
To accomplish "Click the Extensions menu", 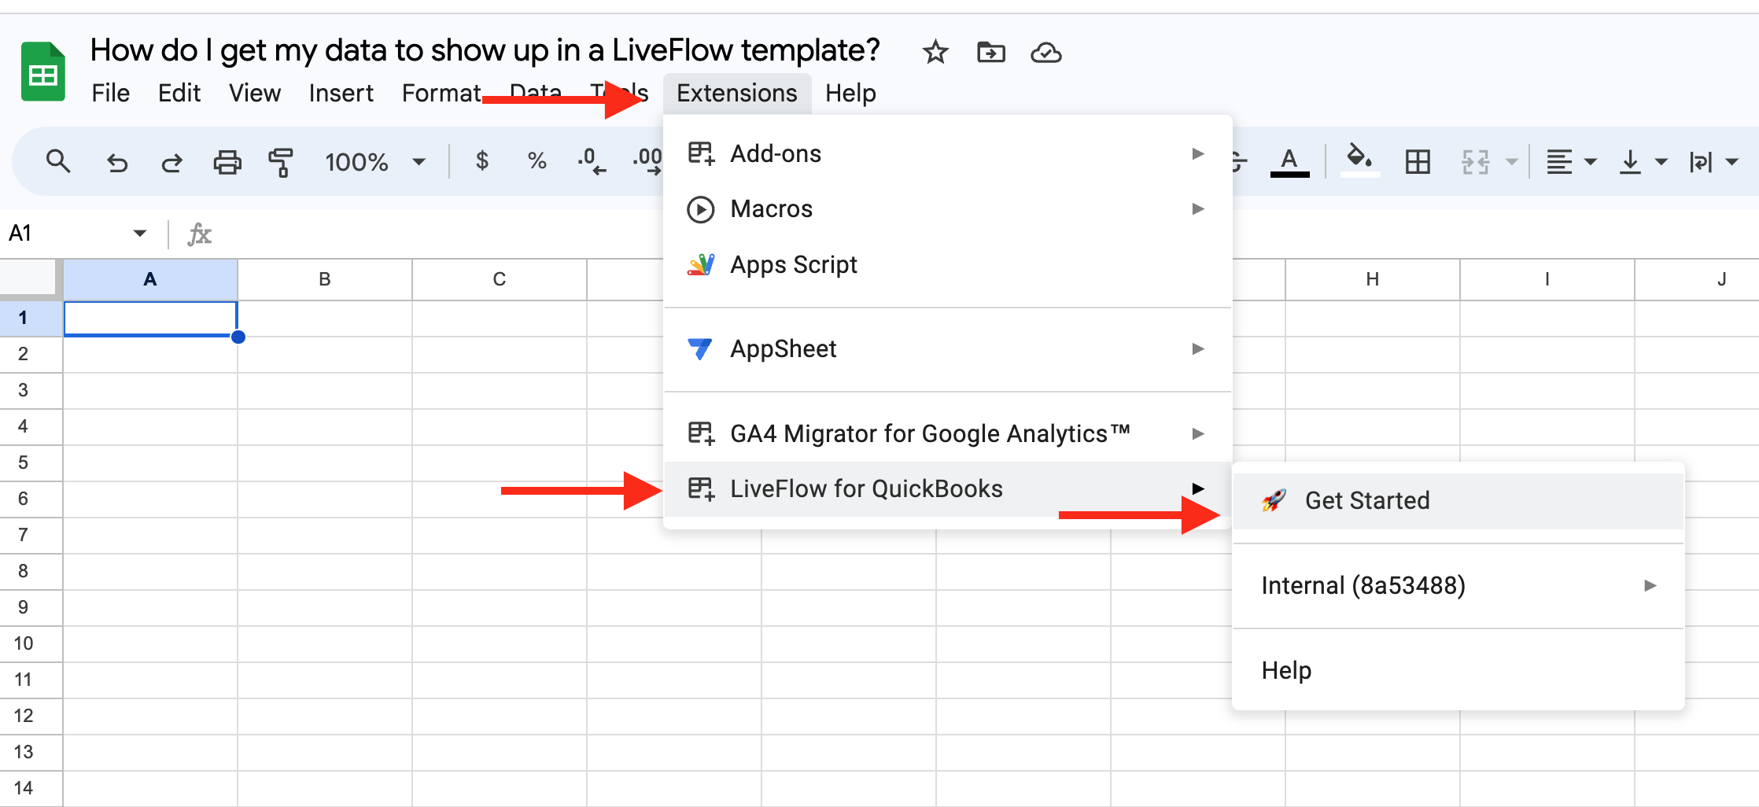I will [x=737, y=93].
